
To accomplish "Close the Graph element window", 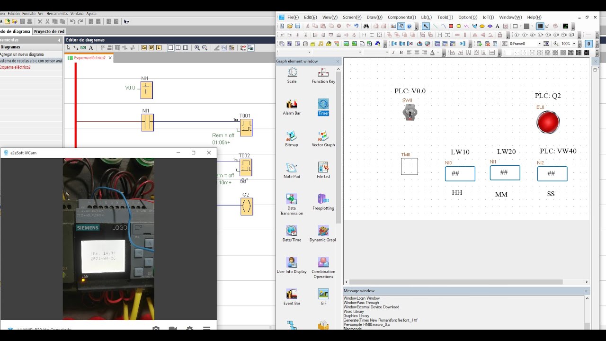I will tap(338, 61).
